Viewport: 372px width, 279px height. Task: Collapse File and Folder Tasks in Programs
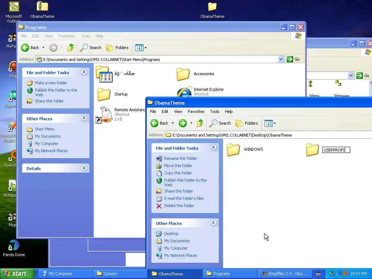tap(84, 72)
